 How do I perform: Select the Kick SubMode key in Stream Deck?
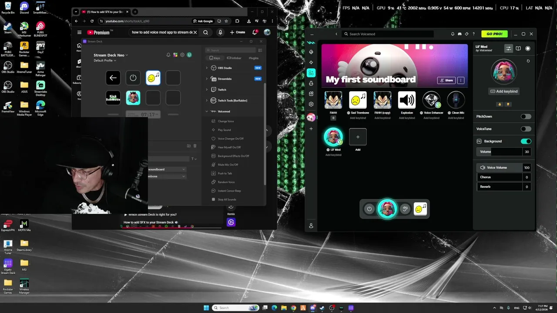tap(113, 98)
